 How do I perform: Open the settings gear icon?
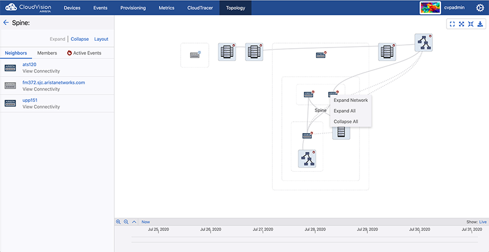click(x=480, y=8)
